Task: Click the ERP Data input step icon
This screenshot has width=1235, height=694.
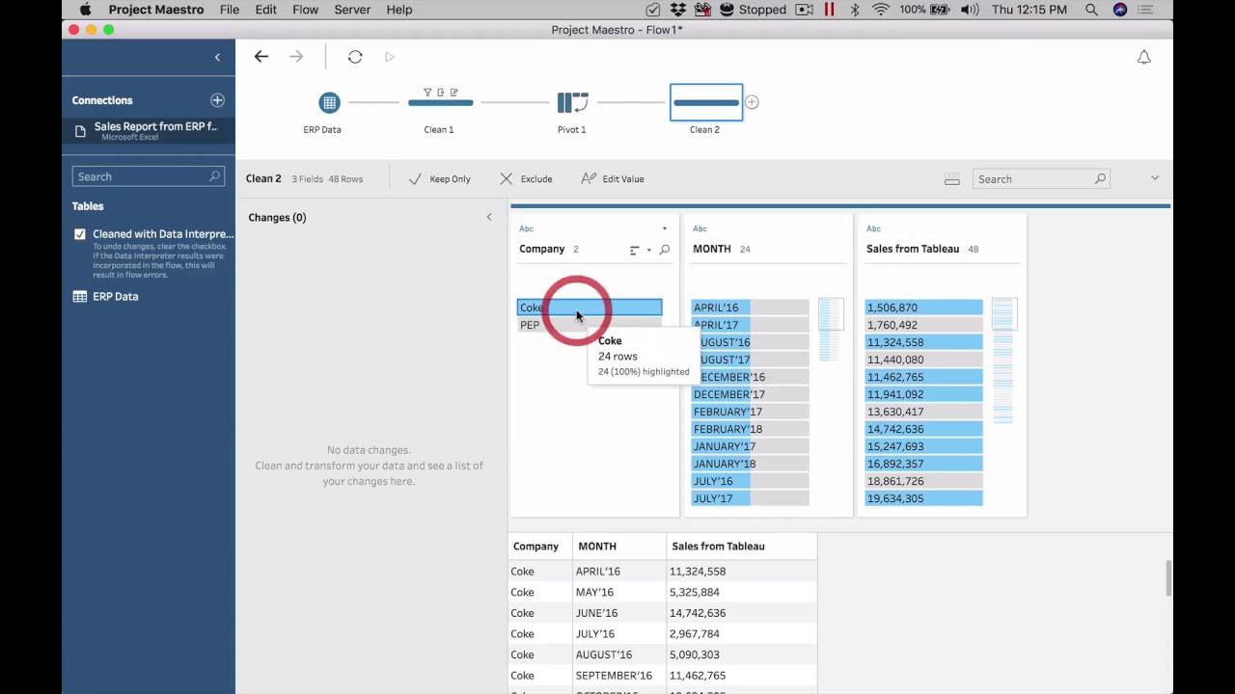Action: [x=329, y=102]
